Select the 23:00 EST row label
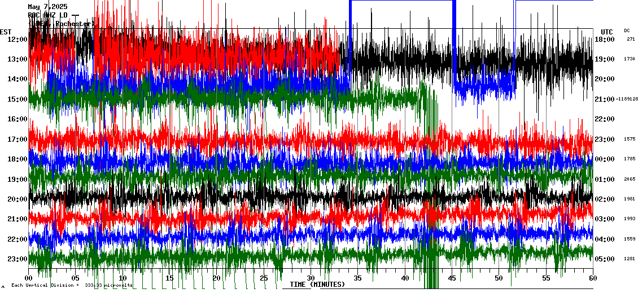 pos(17,259)
